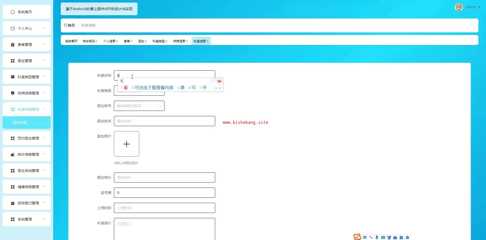Switch to the 科室类型 tab

coord(158,41)
